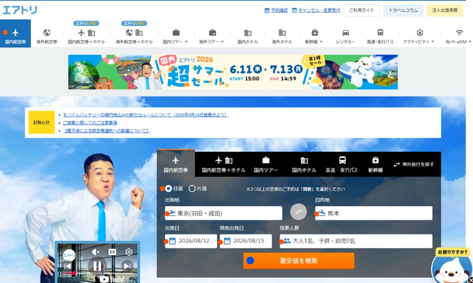The height and width of the screenshot is (283, 473).
Task: Click 海外旅行を探す link
Action: click(x=414, y=165)
